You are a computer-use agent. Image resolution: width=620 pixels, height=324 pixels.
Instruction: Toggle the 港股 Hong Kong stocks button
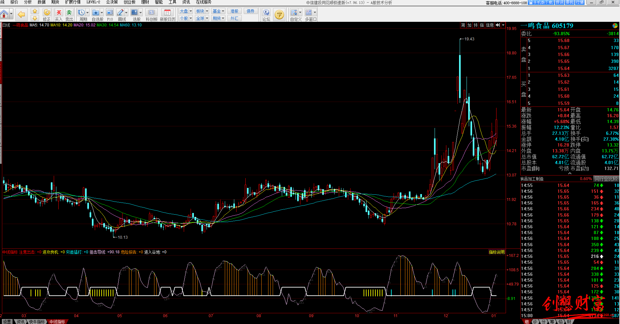point(235,11)
